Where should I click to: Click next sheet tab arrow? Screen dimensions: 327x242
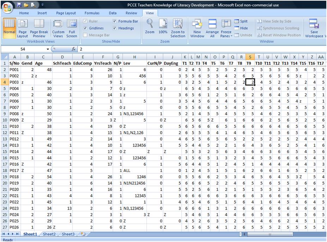point(13,234)
